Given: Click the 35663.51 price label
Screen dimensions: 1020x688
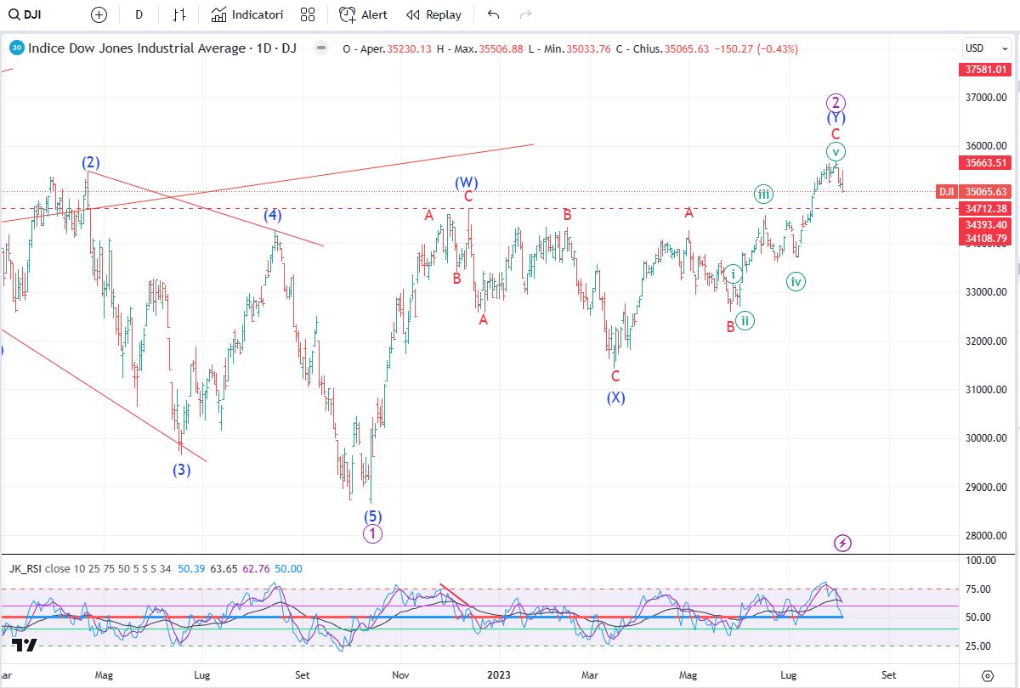Looking at the screenshot, I should [987, 163].
